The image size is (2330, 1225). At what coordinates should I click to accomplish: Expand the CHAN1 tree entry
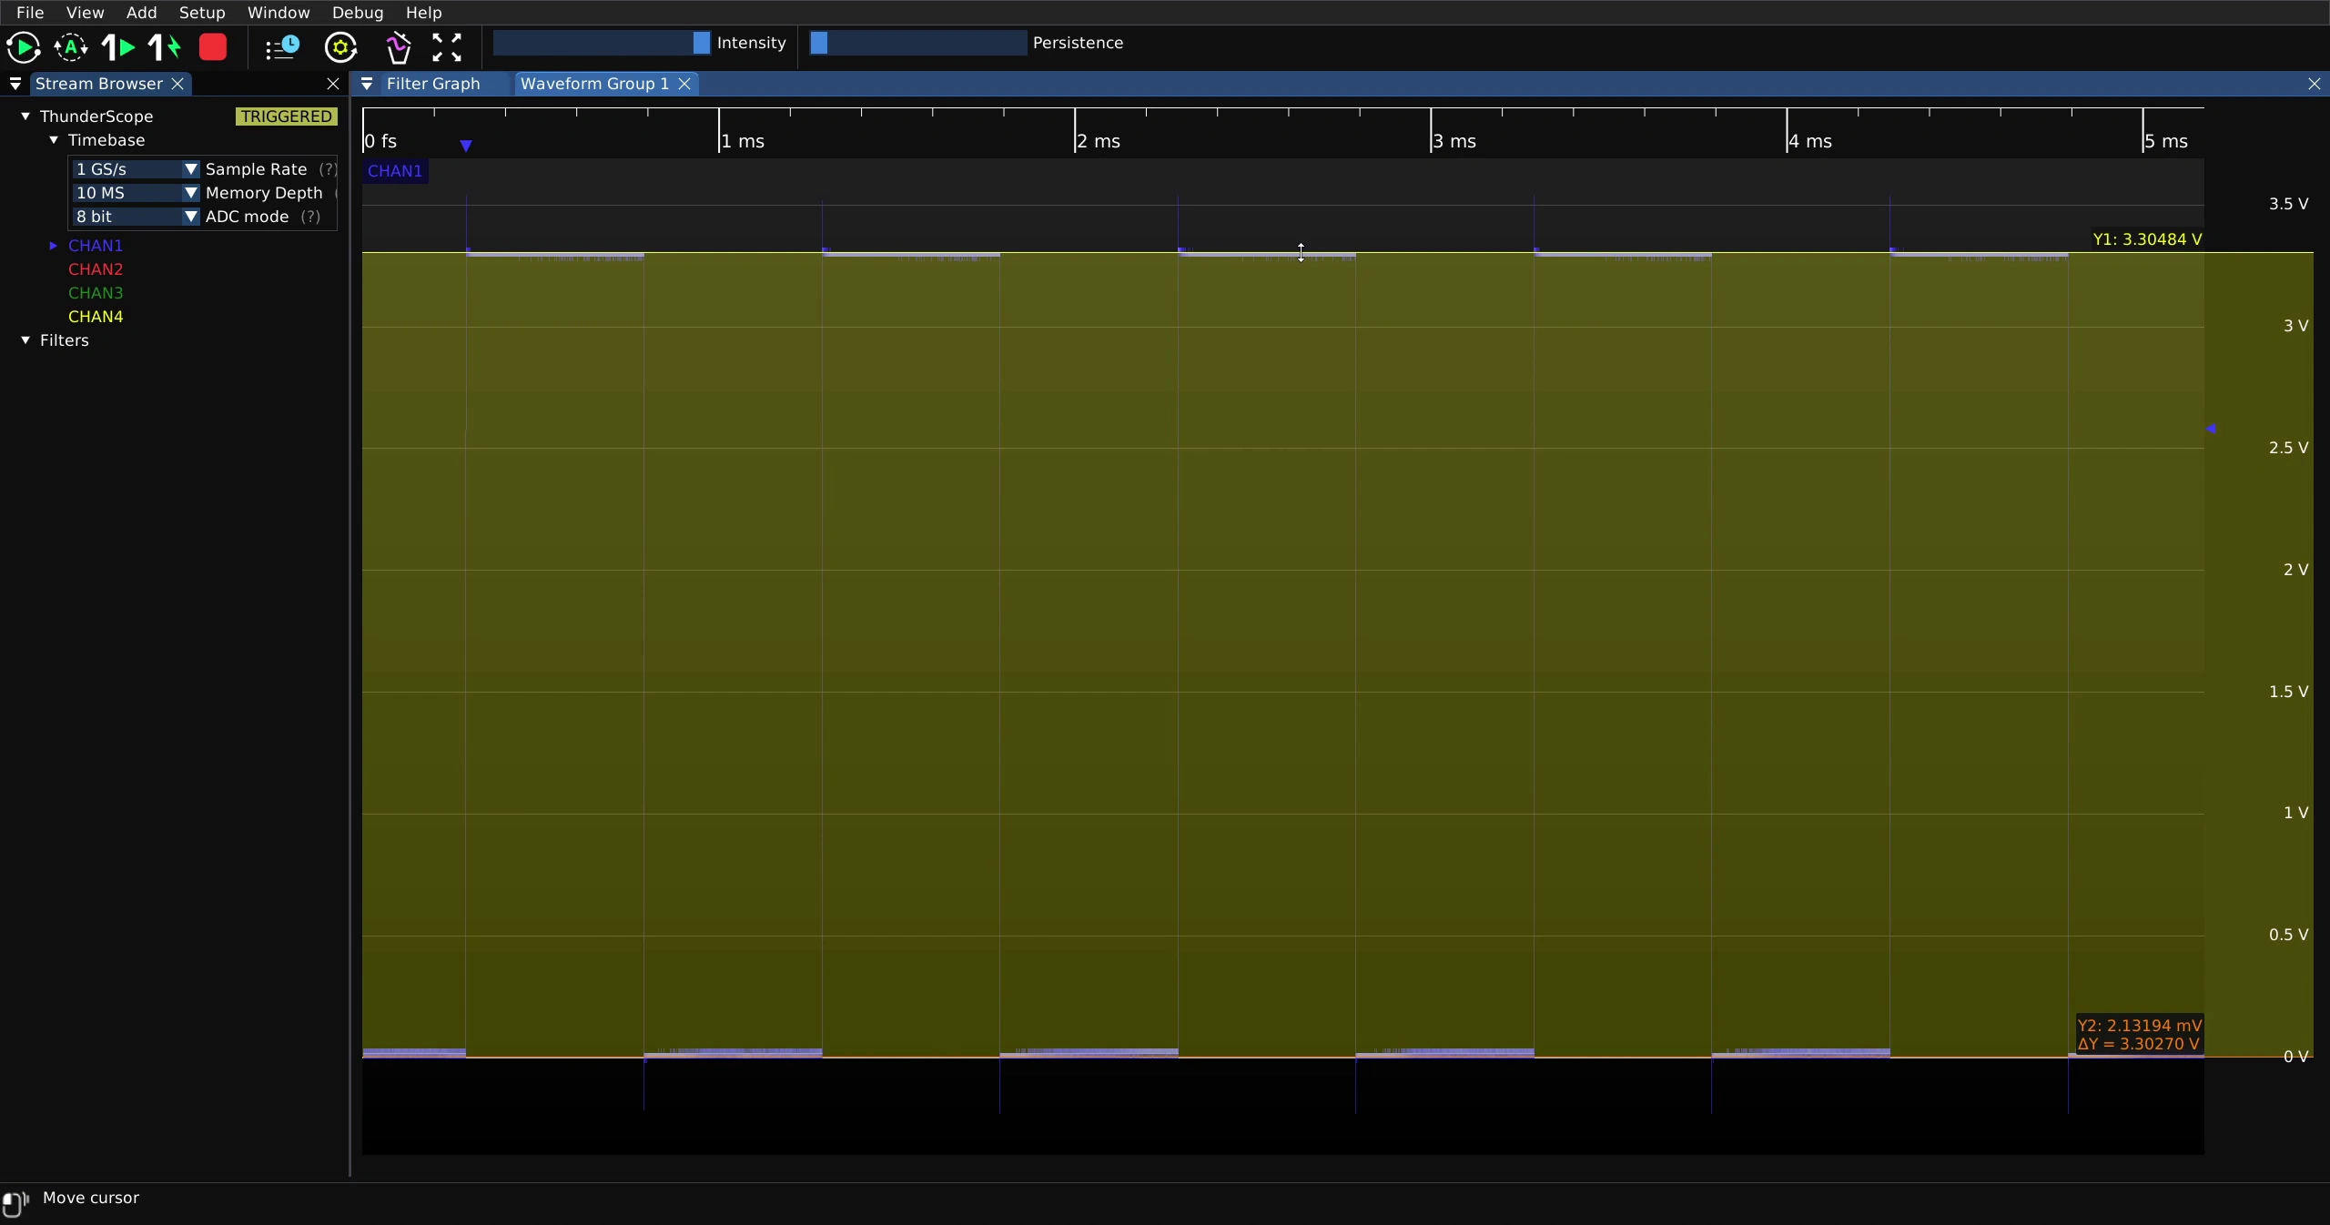point(54,246)
